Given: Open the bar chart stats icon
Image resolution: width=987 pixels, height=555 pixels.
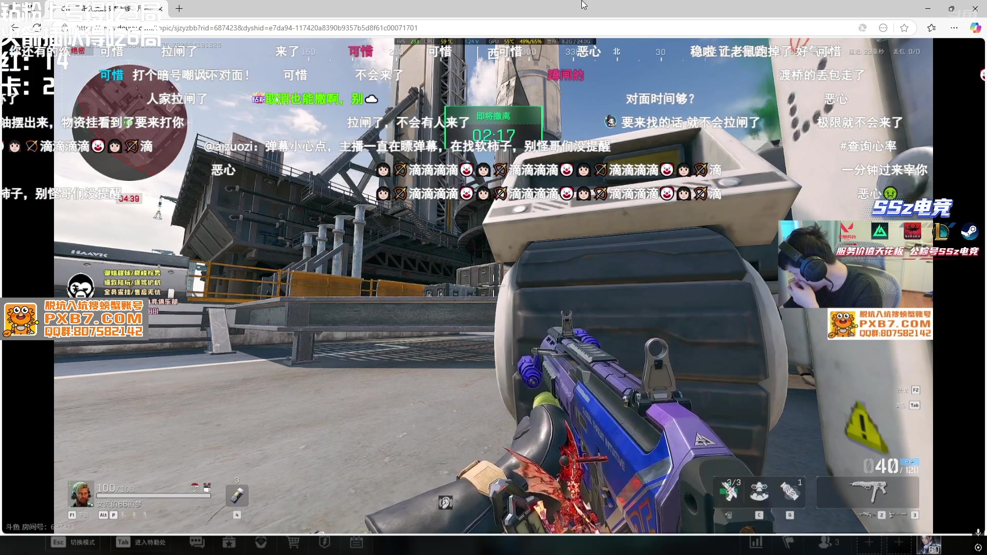Looking at the screenshot, I should 756,542.
